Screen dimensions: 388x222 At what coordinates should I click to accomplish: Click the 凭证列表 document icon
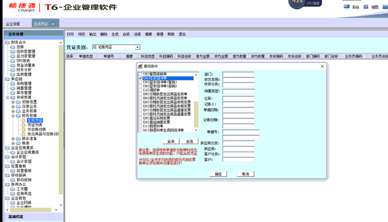point(24,125)
